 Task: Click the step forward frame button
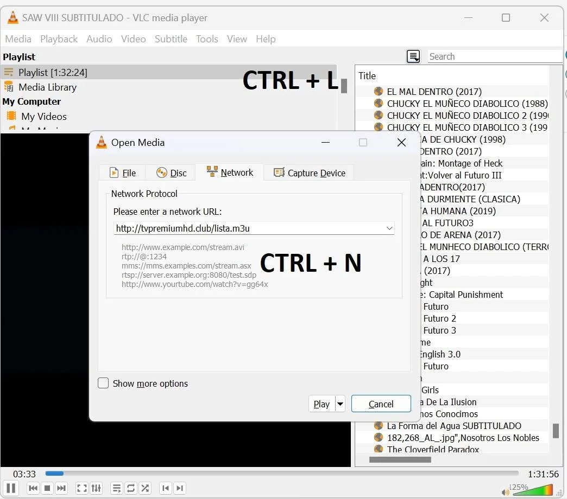click(180, 488)
